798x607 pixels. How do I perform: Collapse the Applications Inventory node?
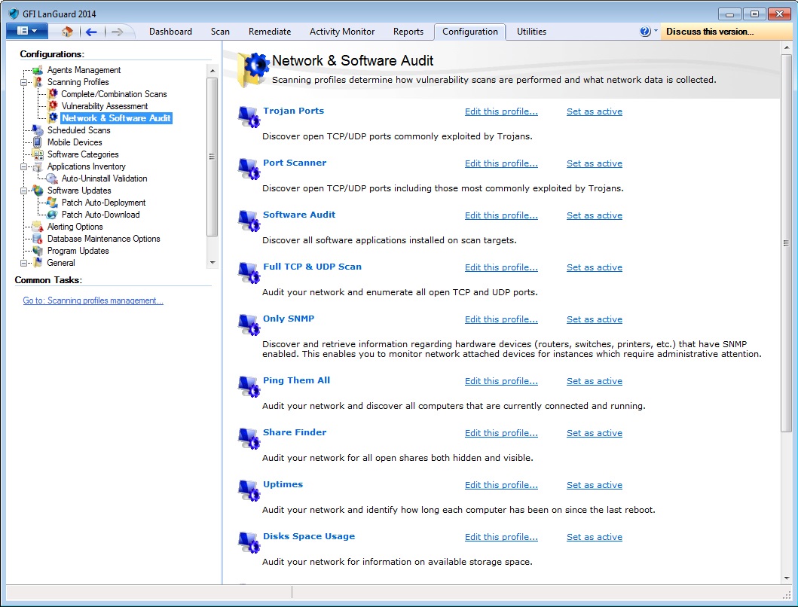23,166
